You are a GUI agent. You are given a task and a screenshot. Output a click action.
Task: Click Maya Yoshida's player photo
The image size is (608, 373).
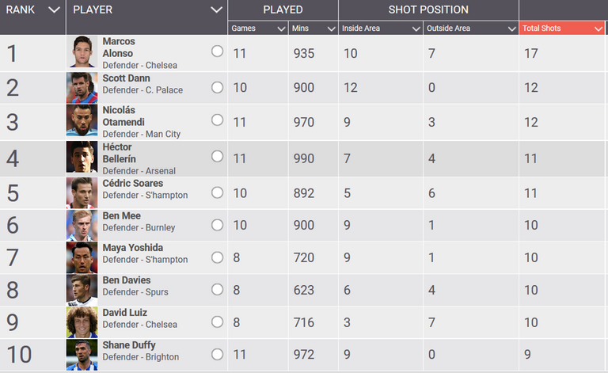(x=82, y=257)
